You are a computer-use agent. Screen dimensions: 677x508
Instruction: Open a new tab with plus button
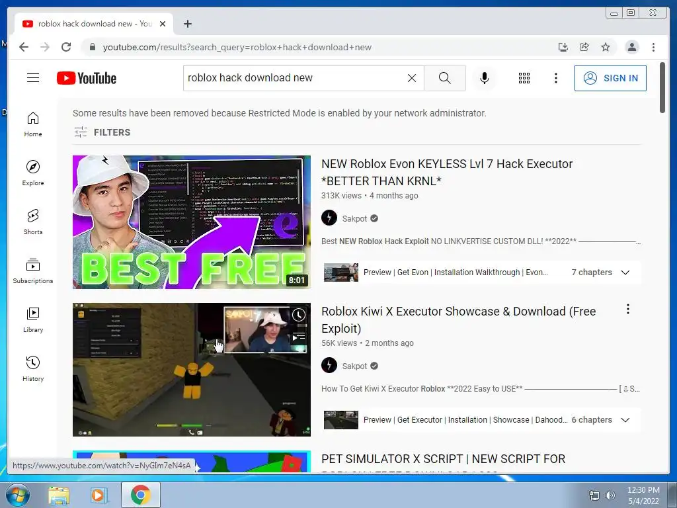(187, 24)
